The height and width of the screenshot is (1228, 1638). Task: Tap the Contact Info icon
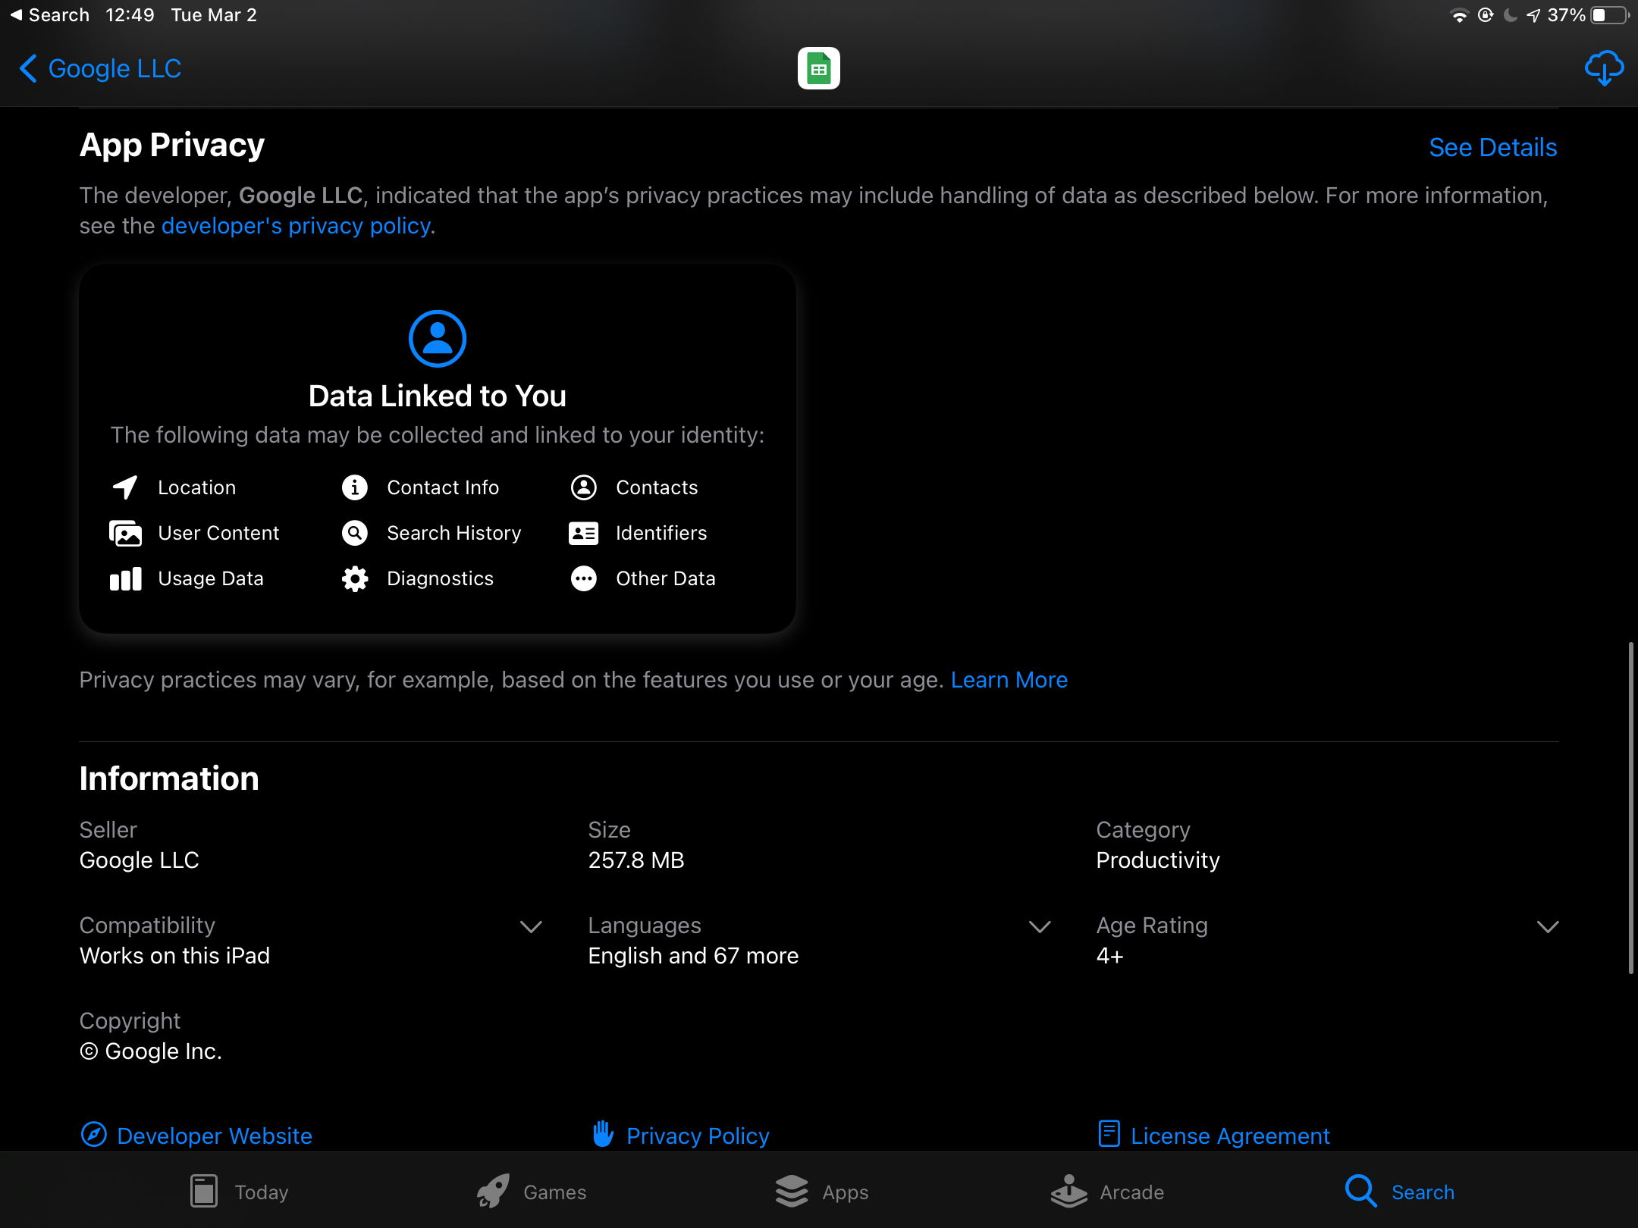[354, 487]
